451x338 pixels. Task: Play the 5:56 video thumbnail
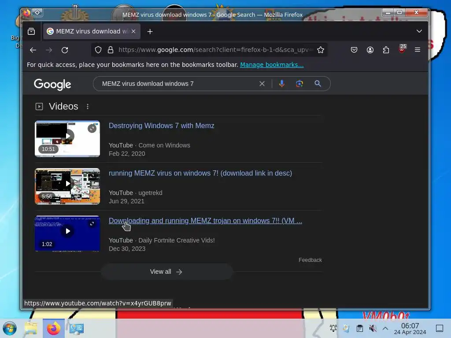pyautogui.click(x=67, y=186)
